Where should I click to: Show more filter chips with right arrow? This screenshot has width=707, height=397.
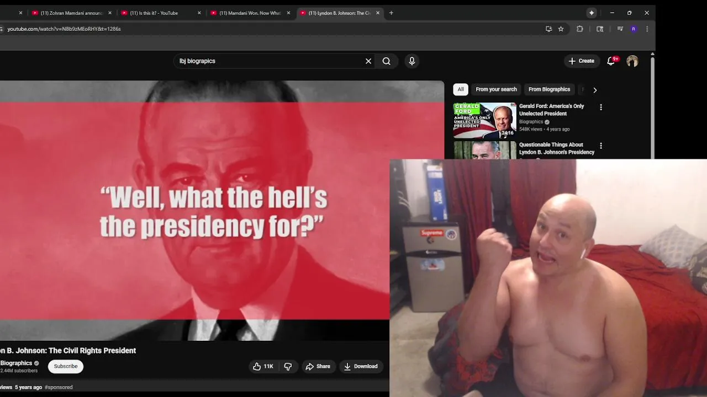[595, 90]
